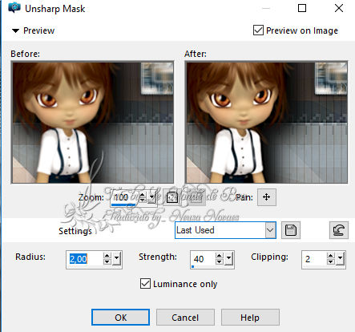Open the Zoom slider dropdown arrow
Viewport: 355px width, 332px height.
[x=152, y=197]
